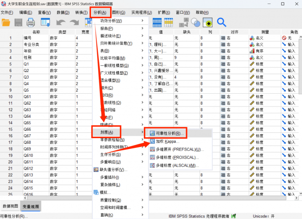This screenshot has height=219, width=302.
Task: Open the 实用程序(U) menu
Action: point(142,12)
